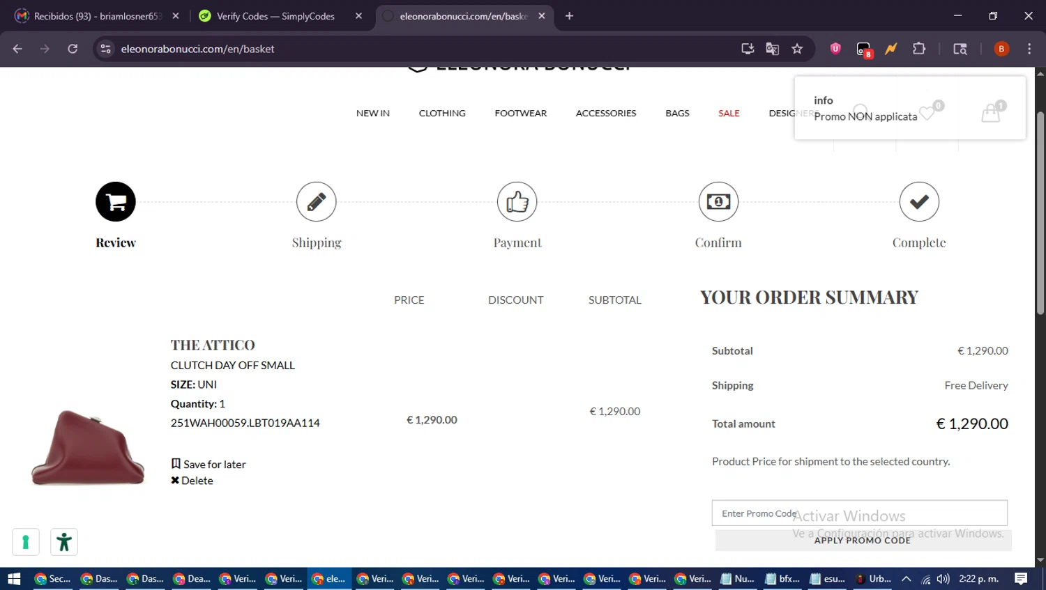
Task: Click product code 251WAH00059.LBT019AA114
Action: pyautogui.click(x=245, y=423)
